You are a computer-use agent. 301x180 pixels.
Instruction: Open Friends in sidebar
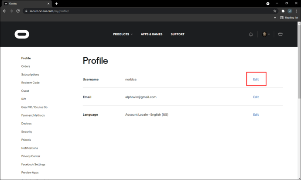point(26,140)
